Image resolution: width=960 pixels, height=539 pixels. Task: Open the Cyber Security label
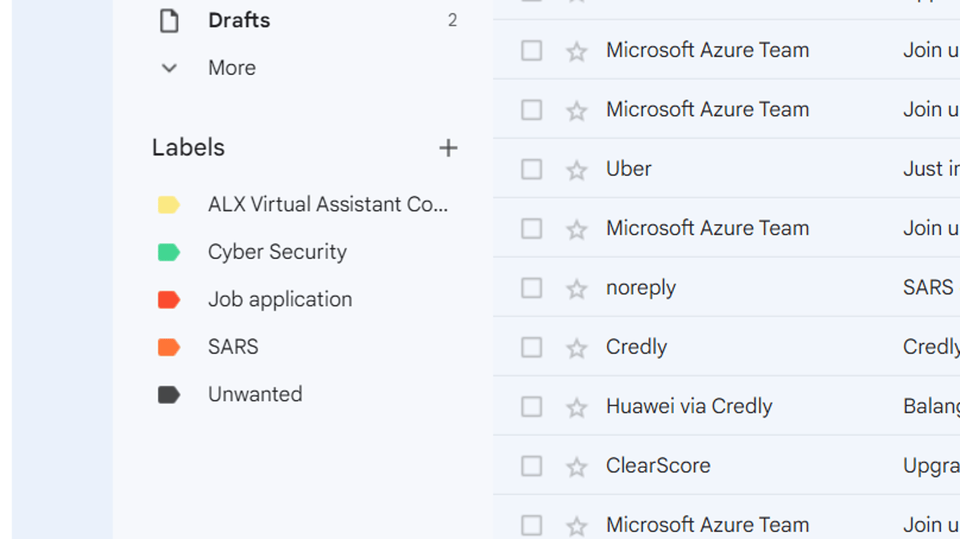278,252
